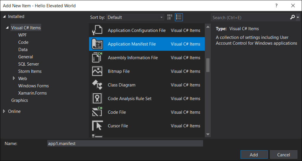Select Code Analysis Rule Set text
This screenshot has width=302, height=161.
point(130,99)
